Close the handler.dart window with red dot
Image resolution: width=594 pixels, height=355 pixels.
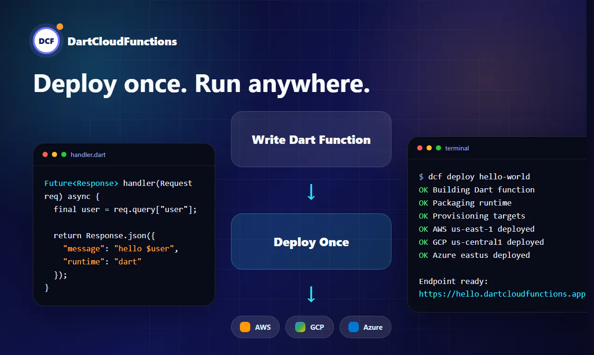tap(45, 155)
